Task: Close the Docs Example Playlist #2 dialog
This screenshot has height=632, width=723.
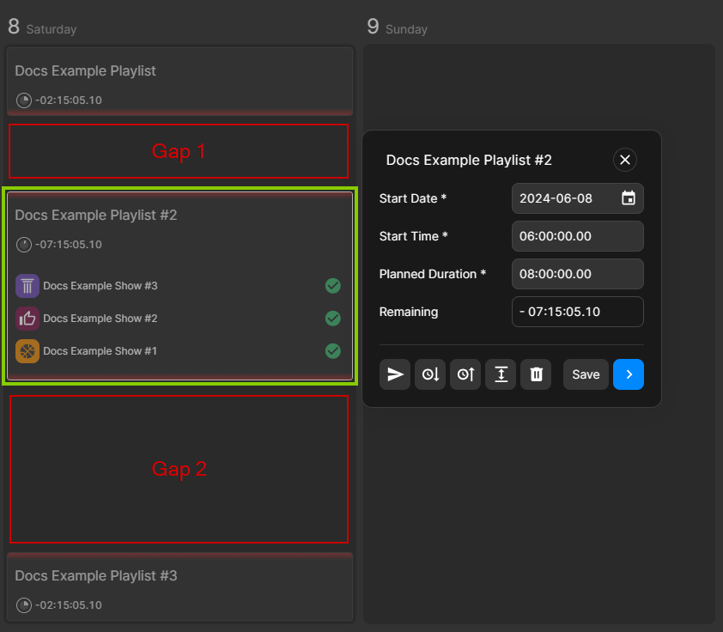Action: [625, 160]
